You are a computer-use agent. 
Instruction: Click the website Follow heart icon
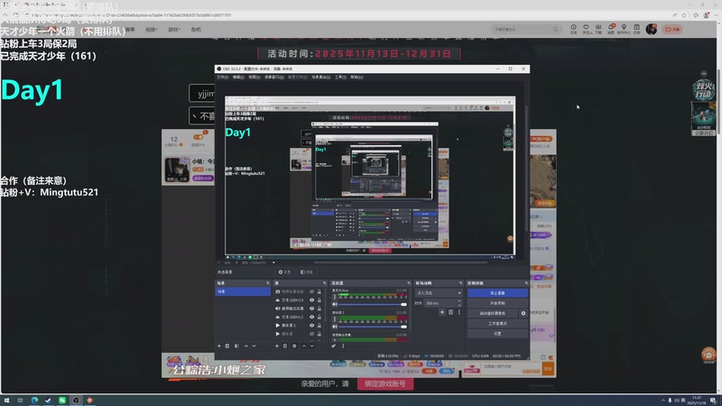point(586,29)
